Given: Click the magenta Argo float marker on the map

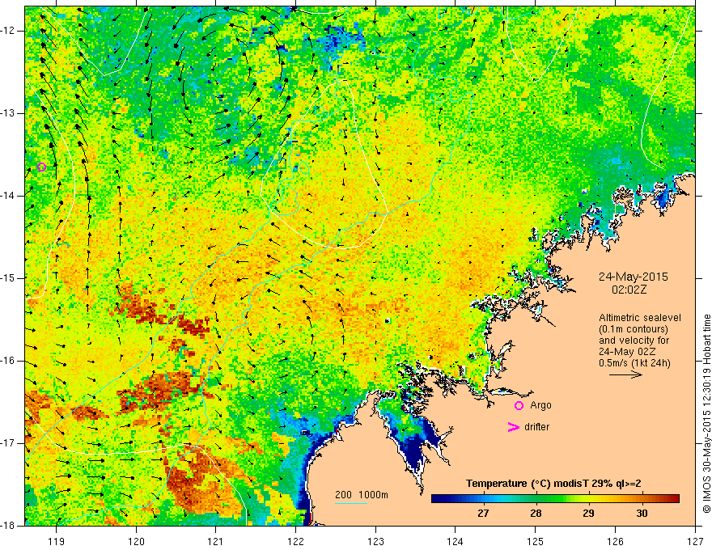Looking at the screenshot, I should [41, 167].
